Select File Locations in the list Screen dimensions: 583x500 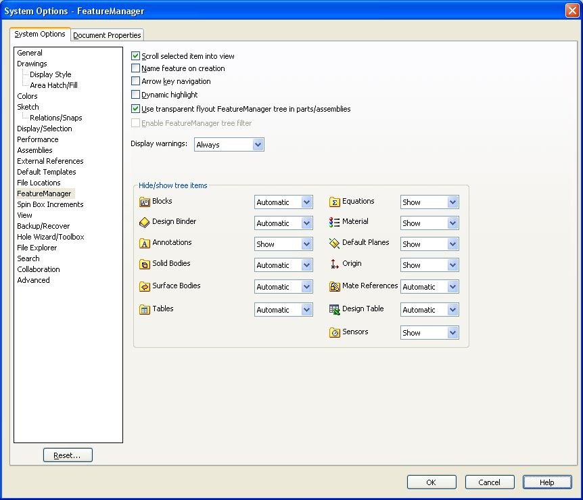[39, 182]
